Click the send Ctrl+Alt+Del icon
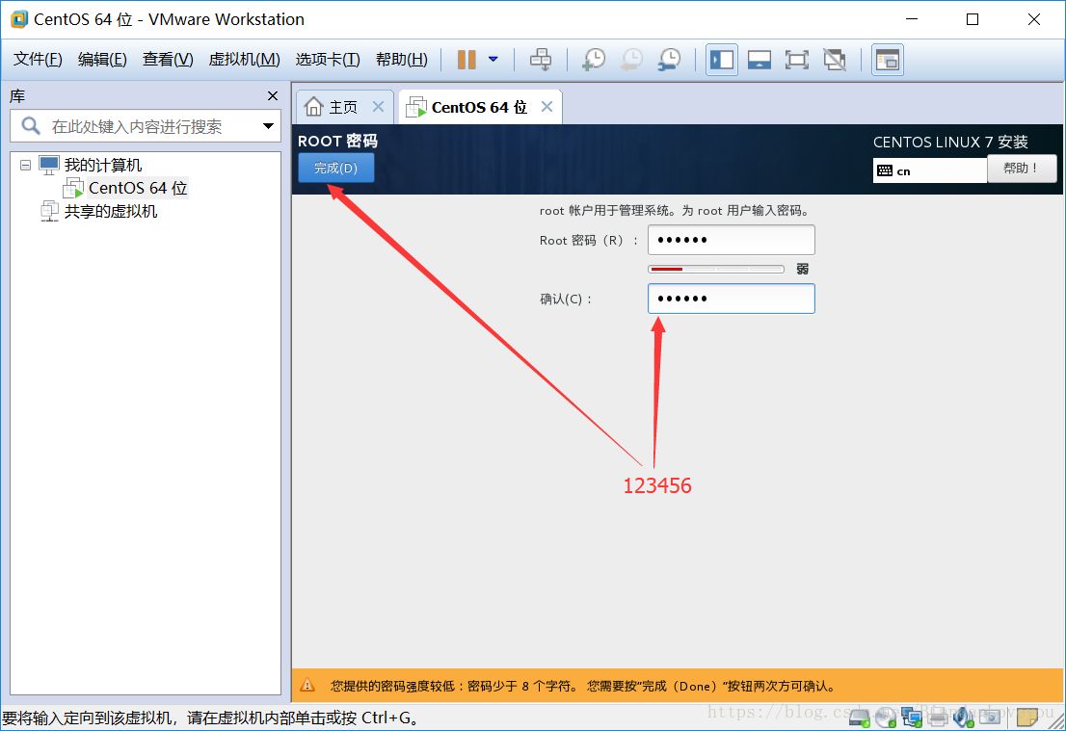The image size is (1066, 731). 541,60
